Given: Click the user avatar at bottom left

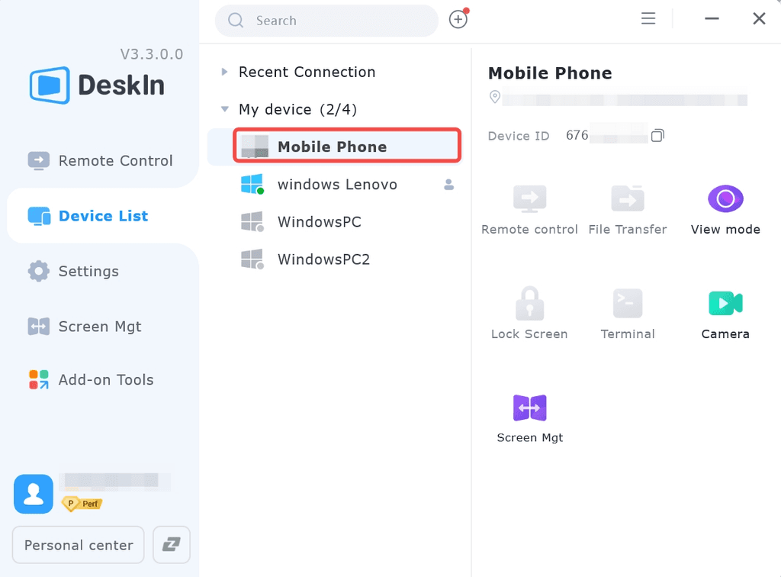Looking at the screenshot, I should (33, 494).
